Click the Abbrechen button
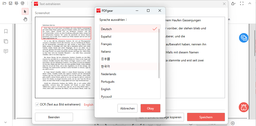The image size is (256, 126). (x=127, y=108)
